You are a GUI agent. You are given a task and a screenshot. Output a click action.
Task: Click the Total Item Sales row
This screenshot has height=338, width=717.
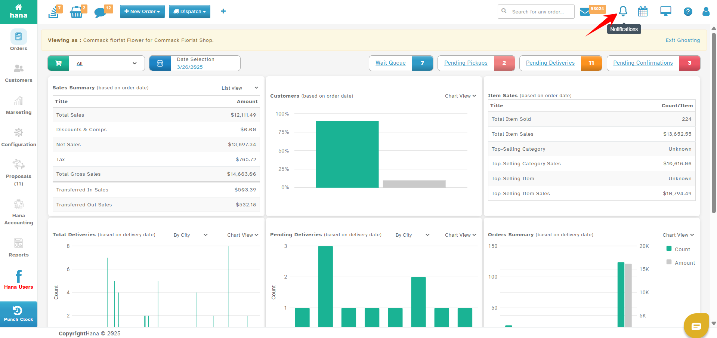[591, 134]
